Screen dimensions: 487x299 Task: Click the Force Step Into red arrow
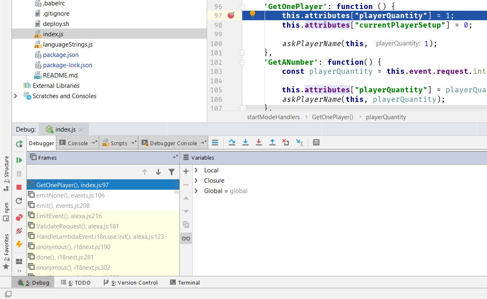click(259, 143)
